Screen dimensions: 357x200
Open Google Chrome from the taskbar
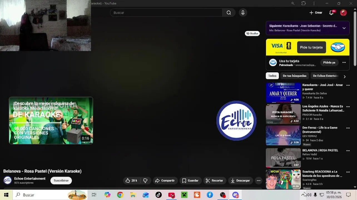(120, 195)
